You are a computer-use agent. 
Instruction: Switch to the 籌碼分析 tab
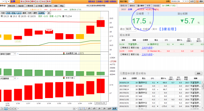pos(124,6)
